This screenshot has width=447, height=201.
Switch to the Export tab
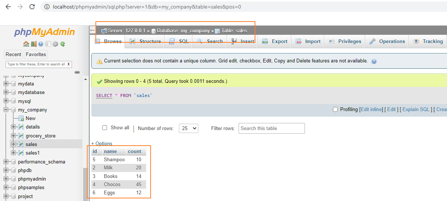274,42
